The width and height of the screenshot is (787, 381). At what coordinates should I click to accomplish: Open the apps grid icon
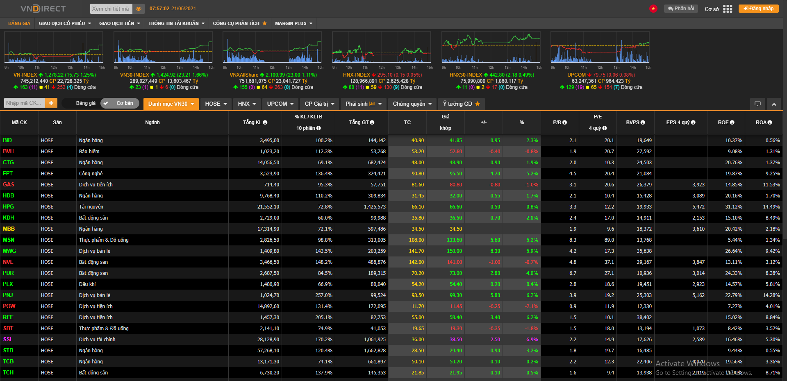(728, 9)
